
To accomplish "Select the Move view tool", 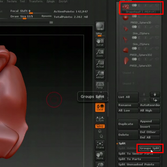I will [100, 155].
